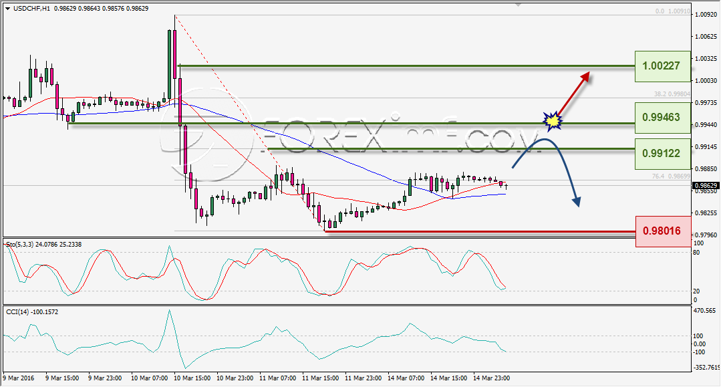
Task: Click price axis value 0.98850
Action: click(x=706, y=169)
